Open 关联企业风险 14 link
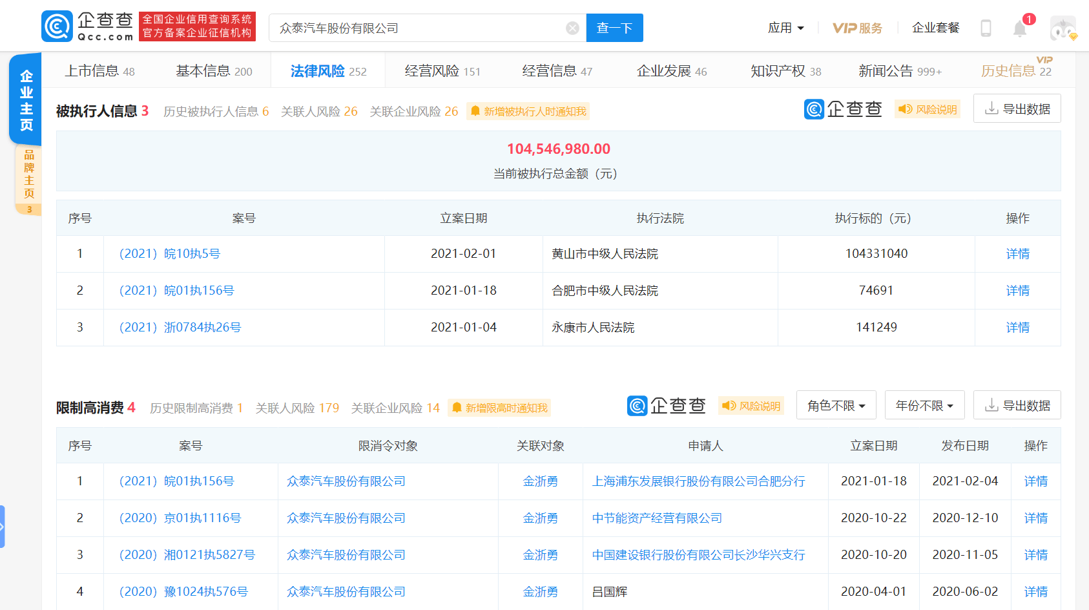This screenshot has height=610, width=1089. pyautogui.click(x=395, y=408)
